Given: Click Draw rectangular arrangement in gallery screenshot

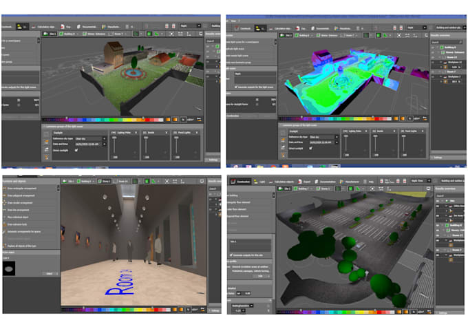Looking at the screenshot, I should [x=20, y=189].
